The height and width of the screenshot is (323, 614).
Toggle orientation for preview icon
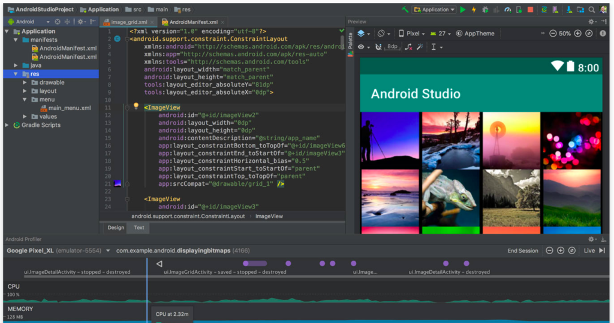(x=383, y=34)
